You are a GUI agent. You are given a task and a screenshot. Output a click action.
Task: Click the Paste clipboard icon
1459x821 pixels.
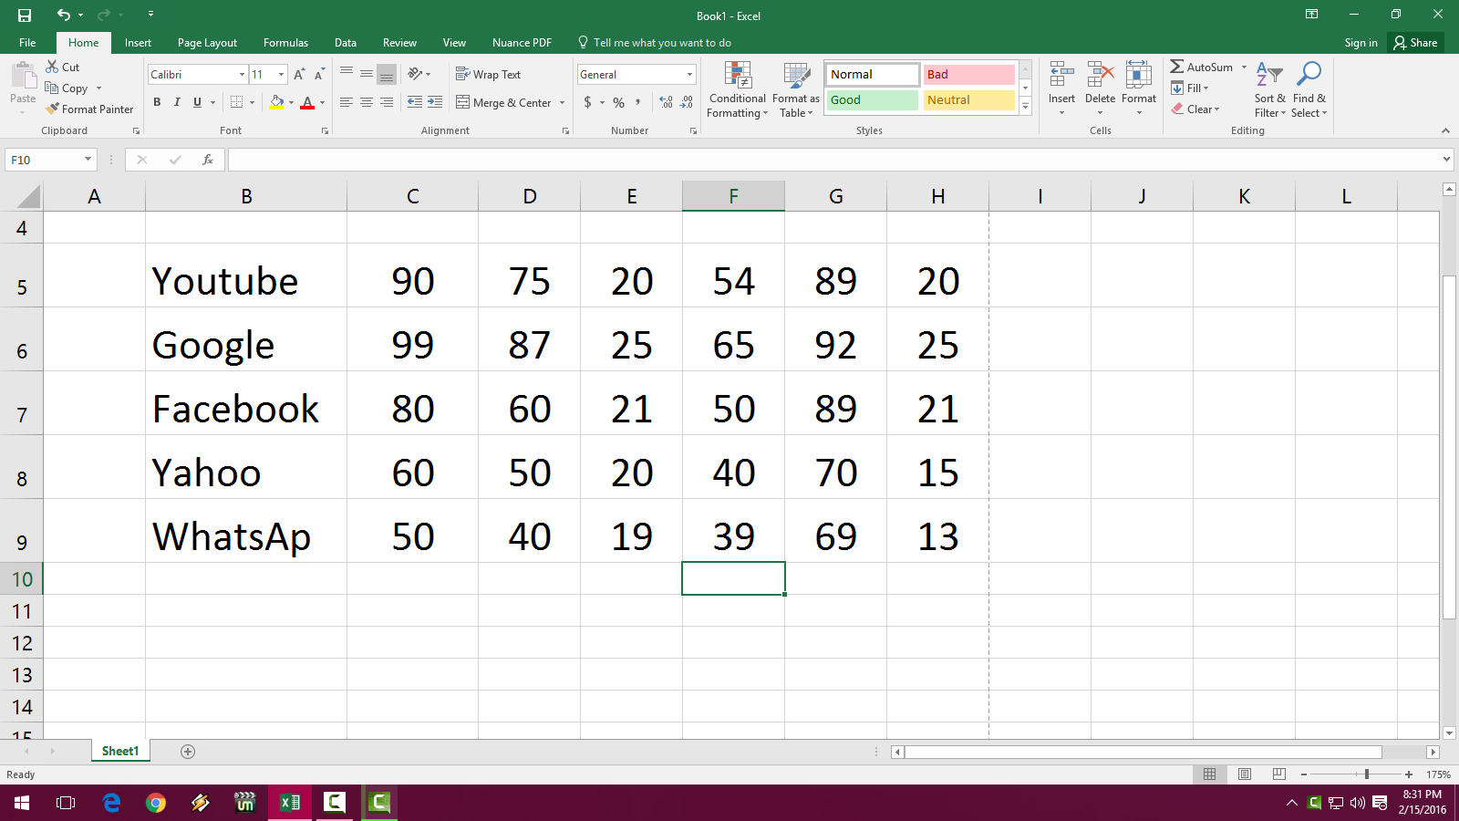(x=23, y=75)
